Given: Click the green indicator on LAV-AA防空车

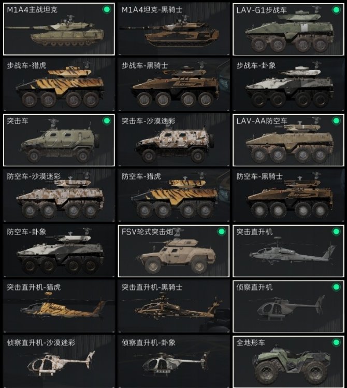Looking at the screenshot, I should click(336, 121).
